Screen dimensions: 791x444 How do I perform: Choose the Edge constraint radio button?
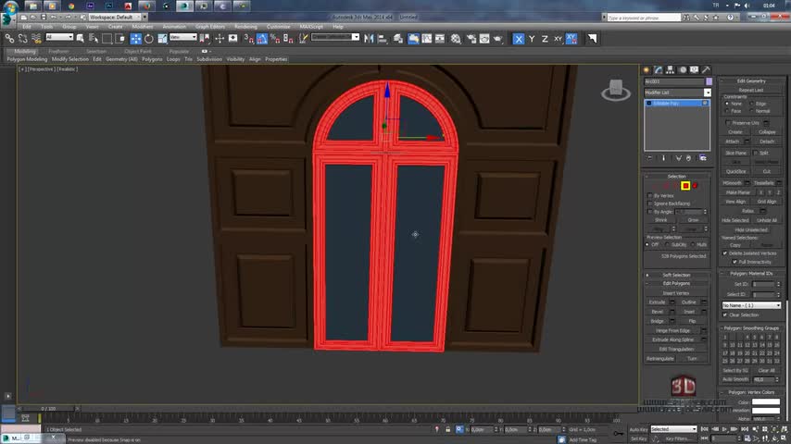point(752,104)
